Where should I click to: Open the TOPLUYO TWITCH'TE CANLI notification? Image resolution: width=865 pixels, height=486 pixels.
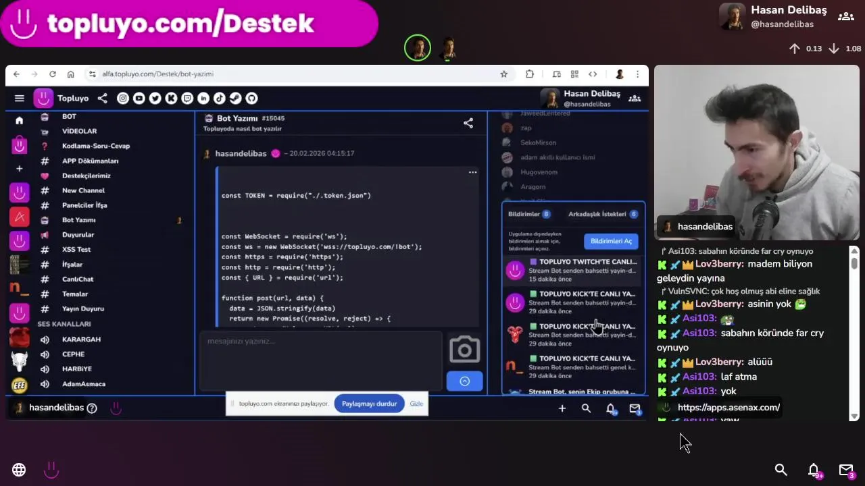click(574, 270)
